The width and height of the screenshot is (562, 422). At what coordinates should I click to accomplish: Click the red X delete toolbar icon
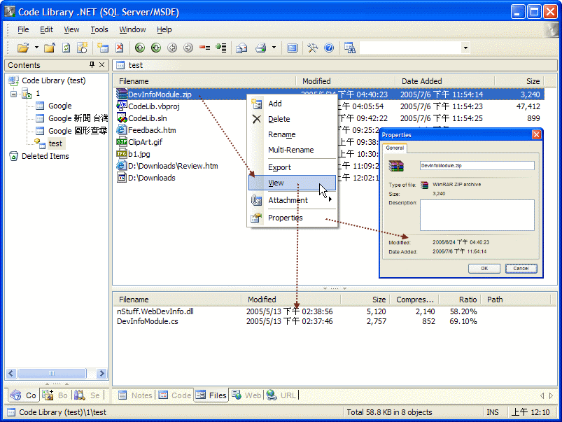120,48
